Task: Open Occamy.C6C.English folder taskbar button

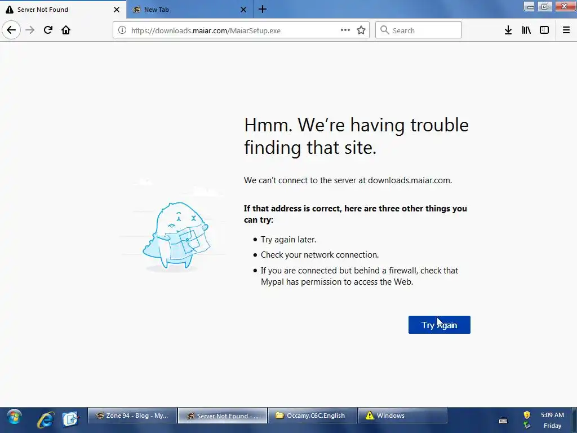Action: pyautogui.click(x=313, y=416)
